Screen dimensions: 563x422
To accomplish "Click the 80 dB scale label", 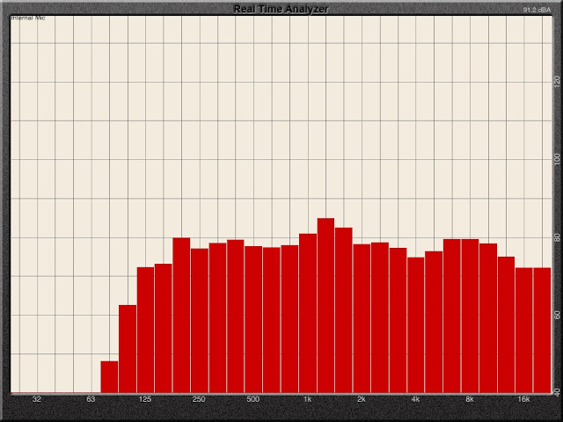I will coord(557,237).
